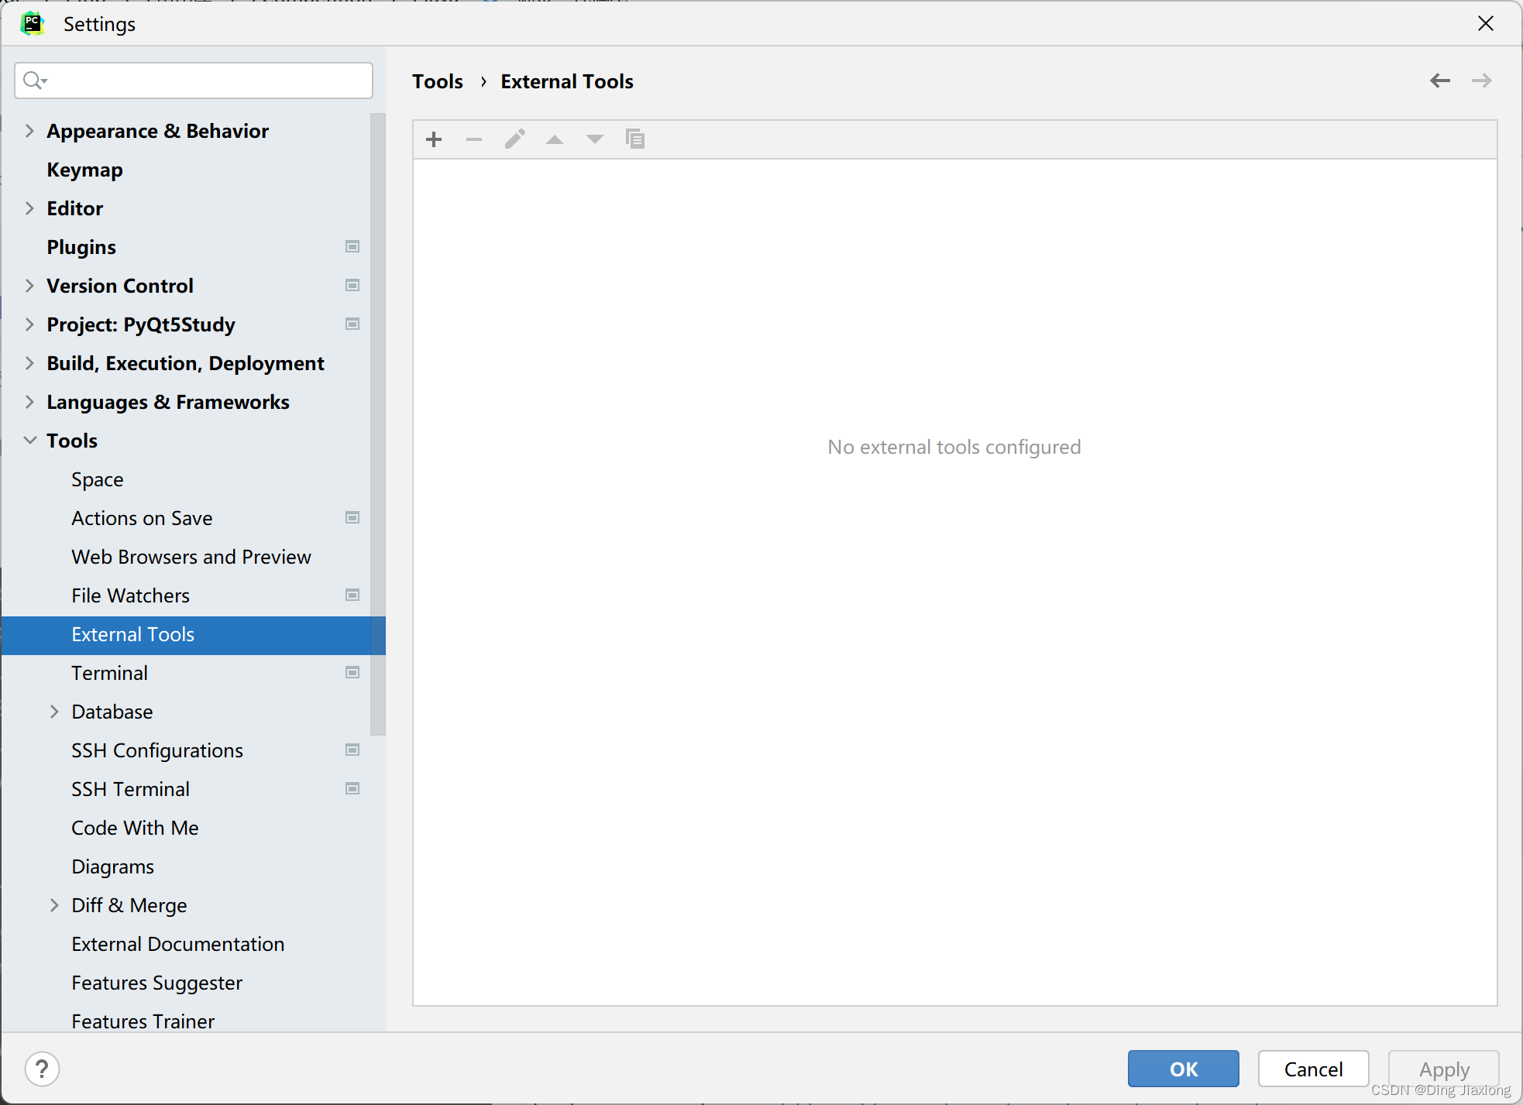Select Terminal under Tools
This screenshot has height=1105, width=1523.
click(x=109, y=673)
